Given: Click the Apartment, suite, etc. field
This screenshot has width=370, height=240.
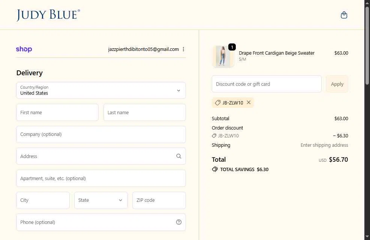Looking at the screenshot, I should click(x=101, y=178).
